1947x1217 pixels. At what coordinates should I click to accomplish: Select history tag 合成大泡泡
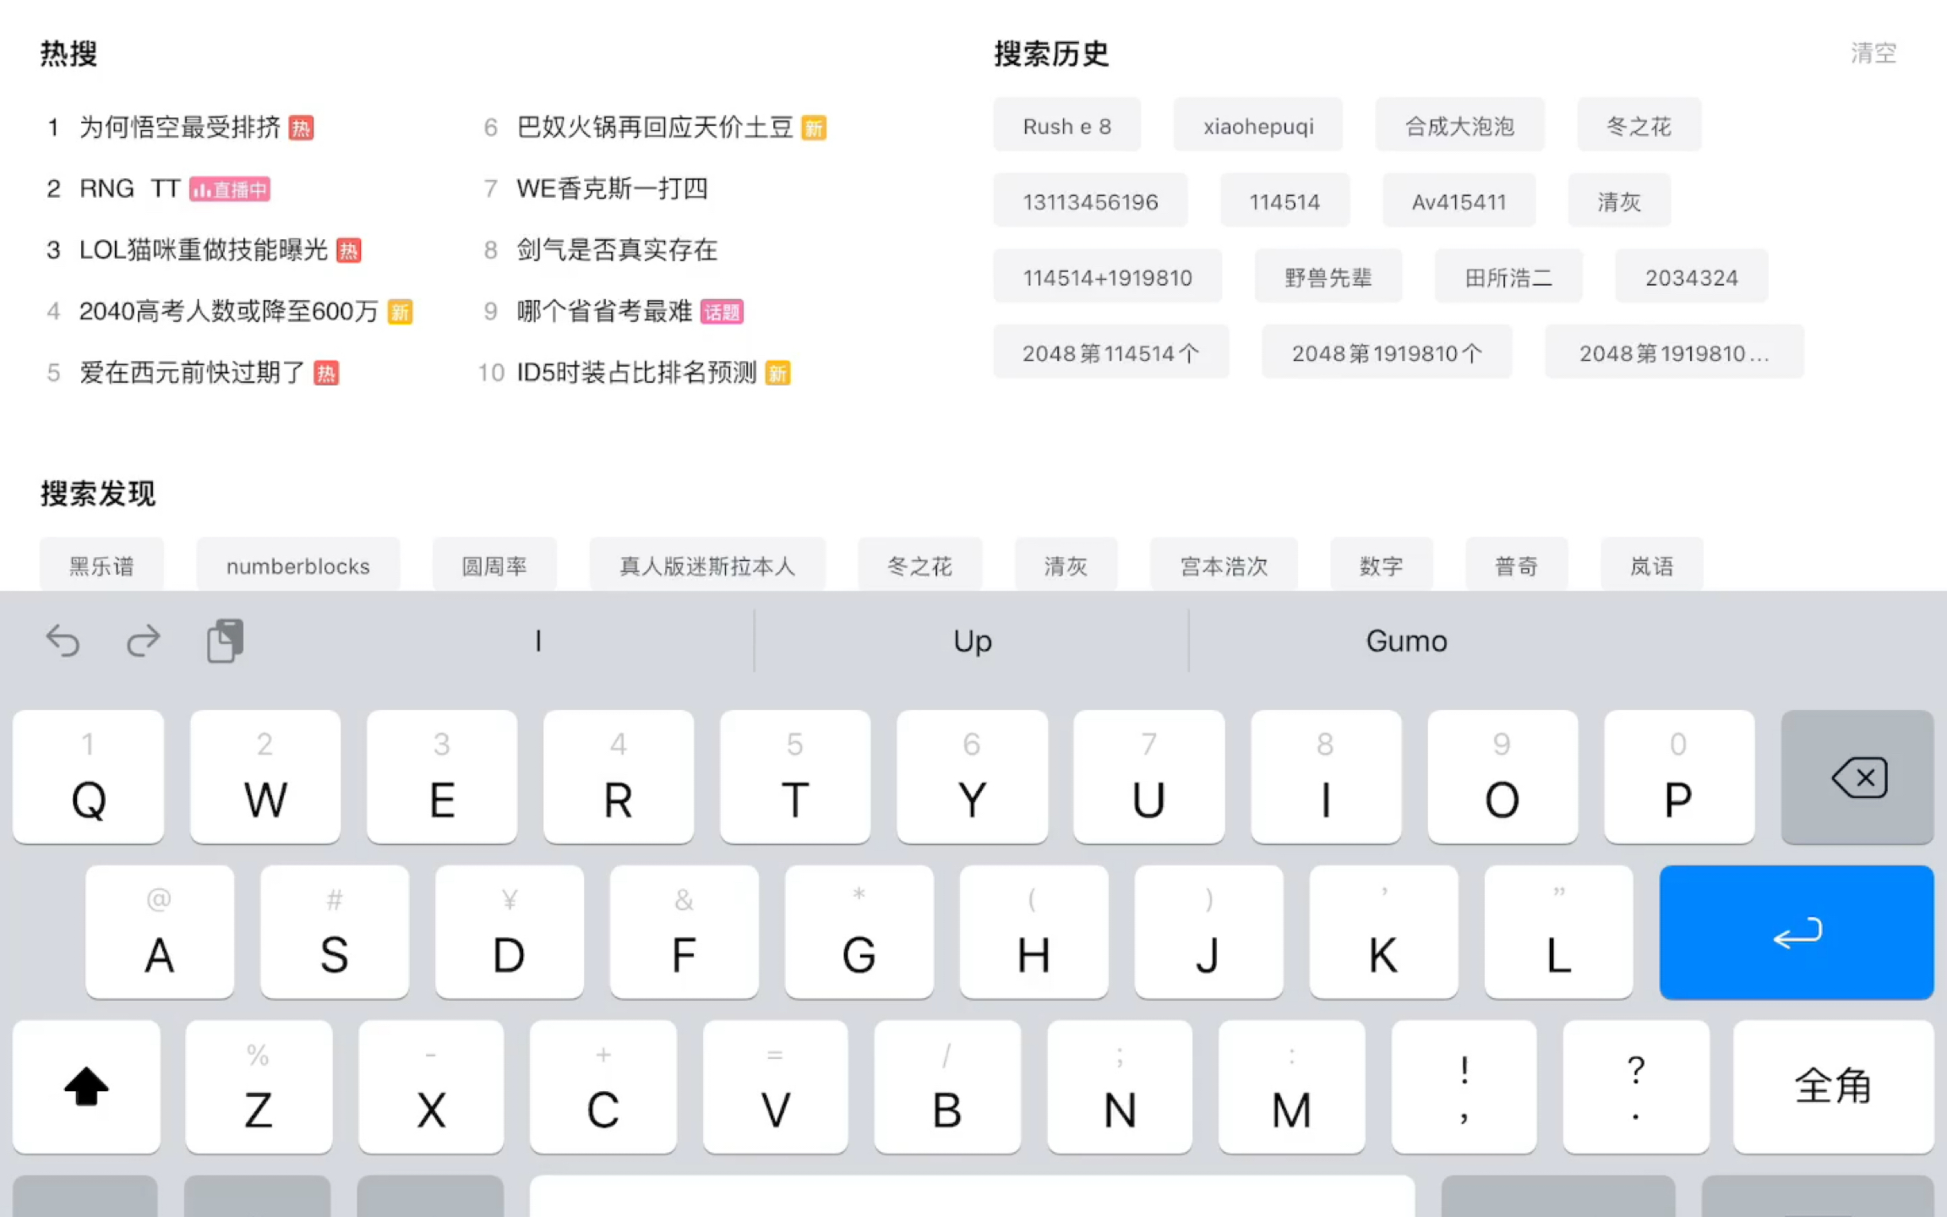pos(1459,126)
